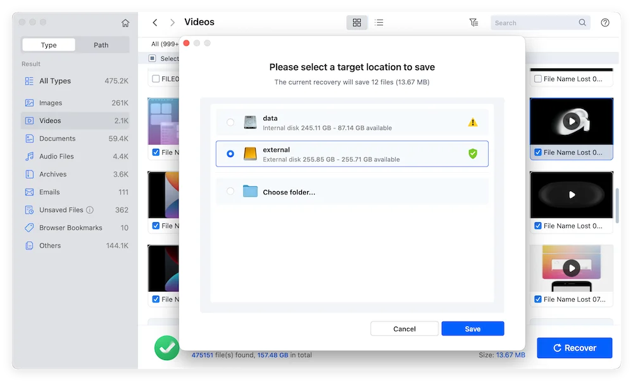Click the green scan complete checkmark
Viewport: 633px width, 381px height.
pyautogui.click(x=166, y=347)
